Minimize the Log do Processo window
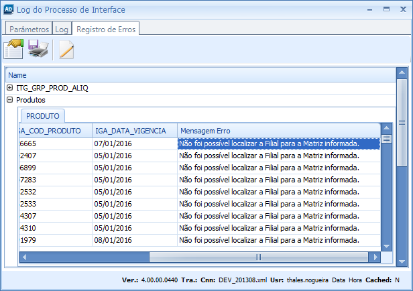This screenshot has height=291, width=413. point(370,10)
